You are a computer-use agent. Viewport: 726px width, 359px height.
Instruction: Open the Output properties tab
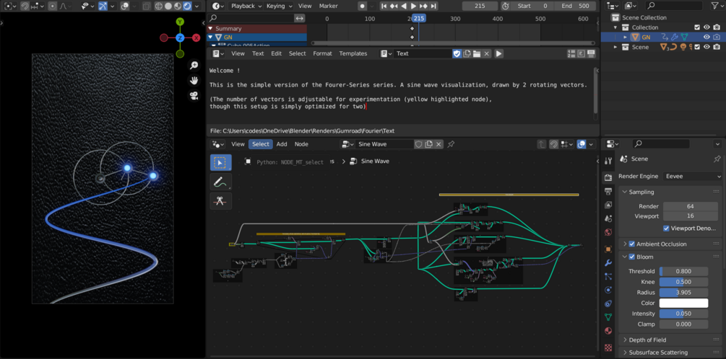(x=608, y=191)
